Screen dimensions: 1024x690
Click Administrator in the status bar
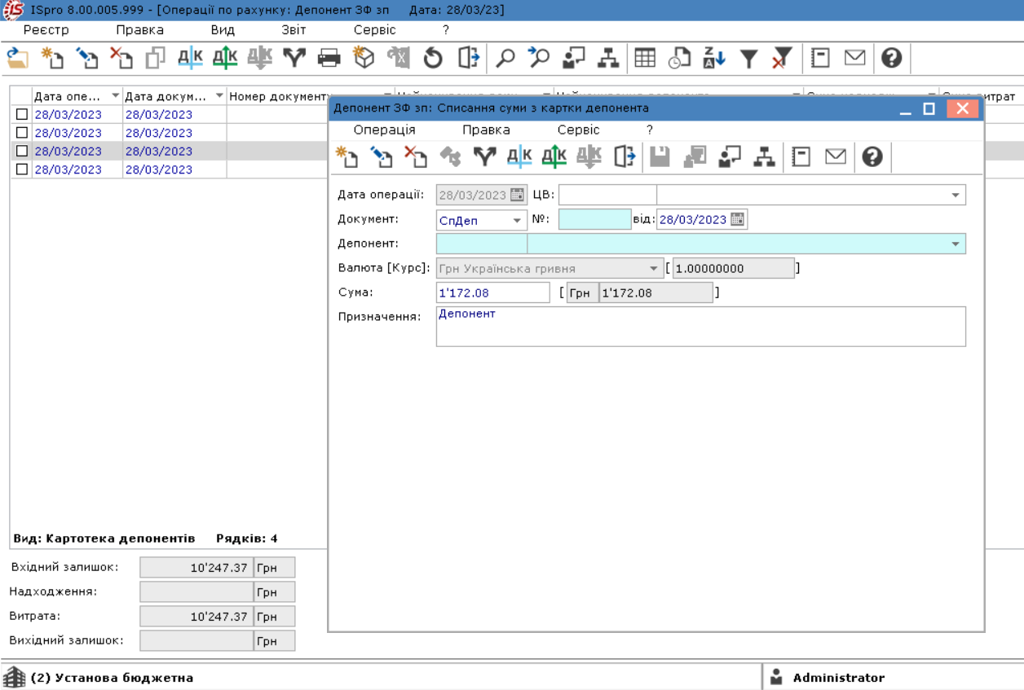click(x=839, y=678)
